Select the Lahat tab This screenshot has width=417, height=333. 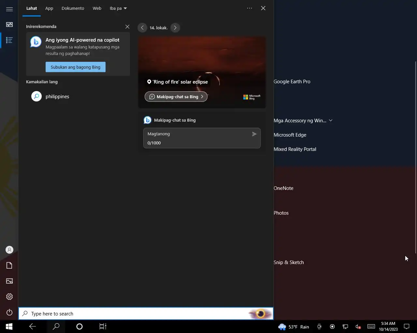coord(32,8)
